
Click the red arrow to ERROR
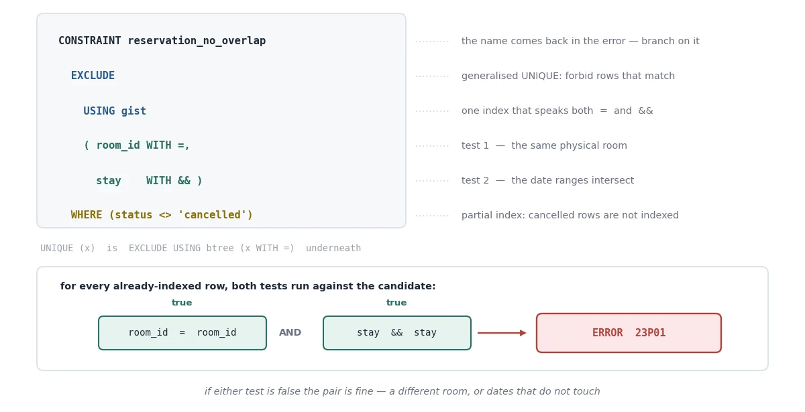click(x=502, y=333)
